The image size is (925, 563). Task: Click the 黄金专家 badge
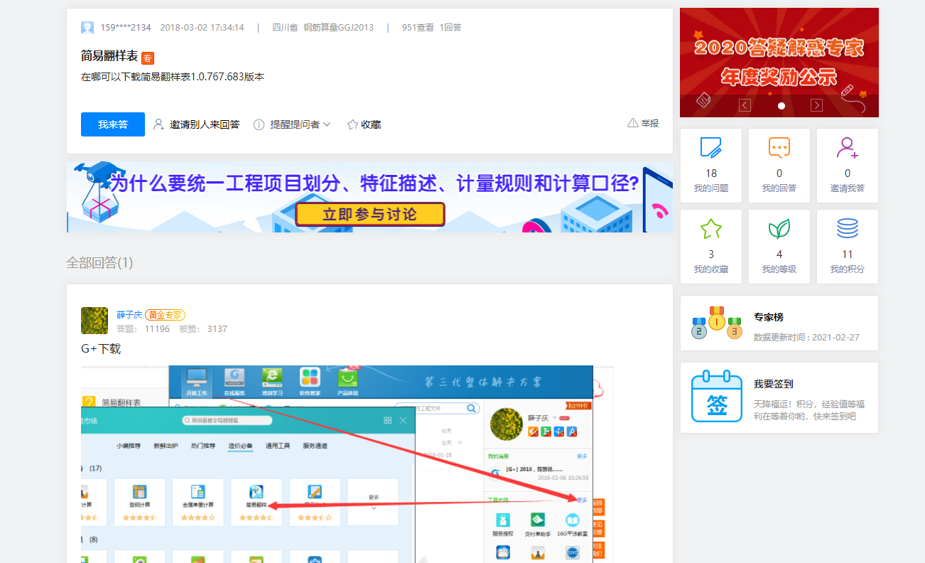pos(166,315)
